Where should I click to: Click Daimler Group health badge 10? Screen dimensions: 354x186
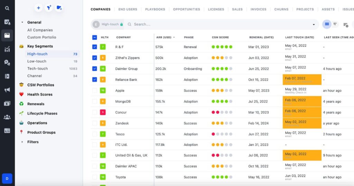pos(103,68)
